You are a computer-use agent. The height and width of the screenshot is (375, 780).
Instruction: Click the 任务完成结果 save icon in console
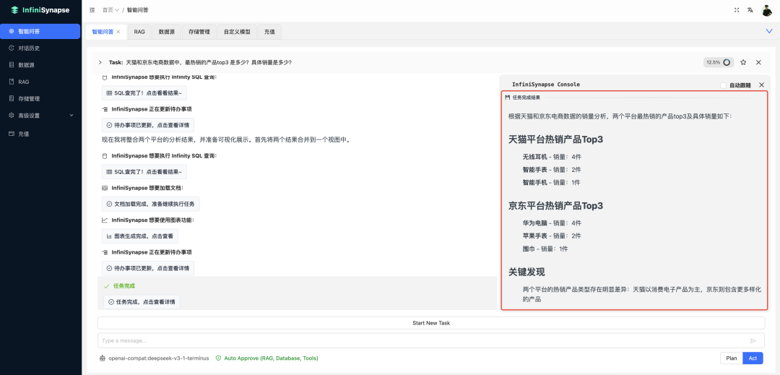(508, 98)
